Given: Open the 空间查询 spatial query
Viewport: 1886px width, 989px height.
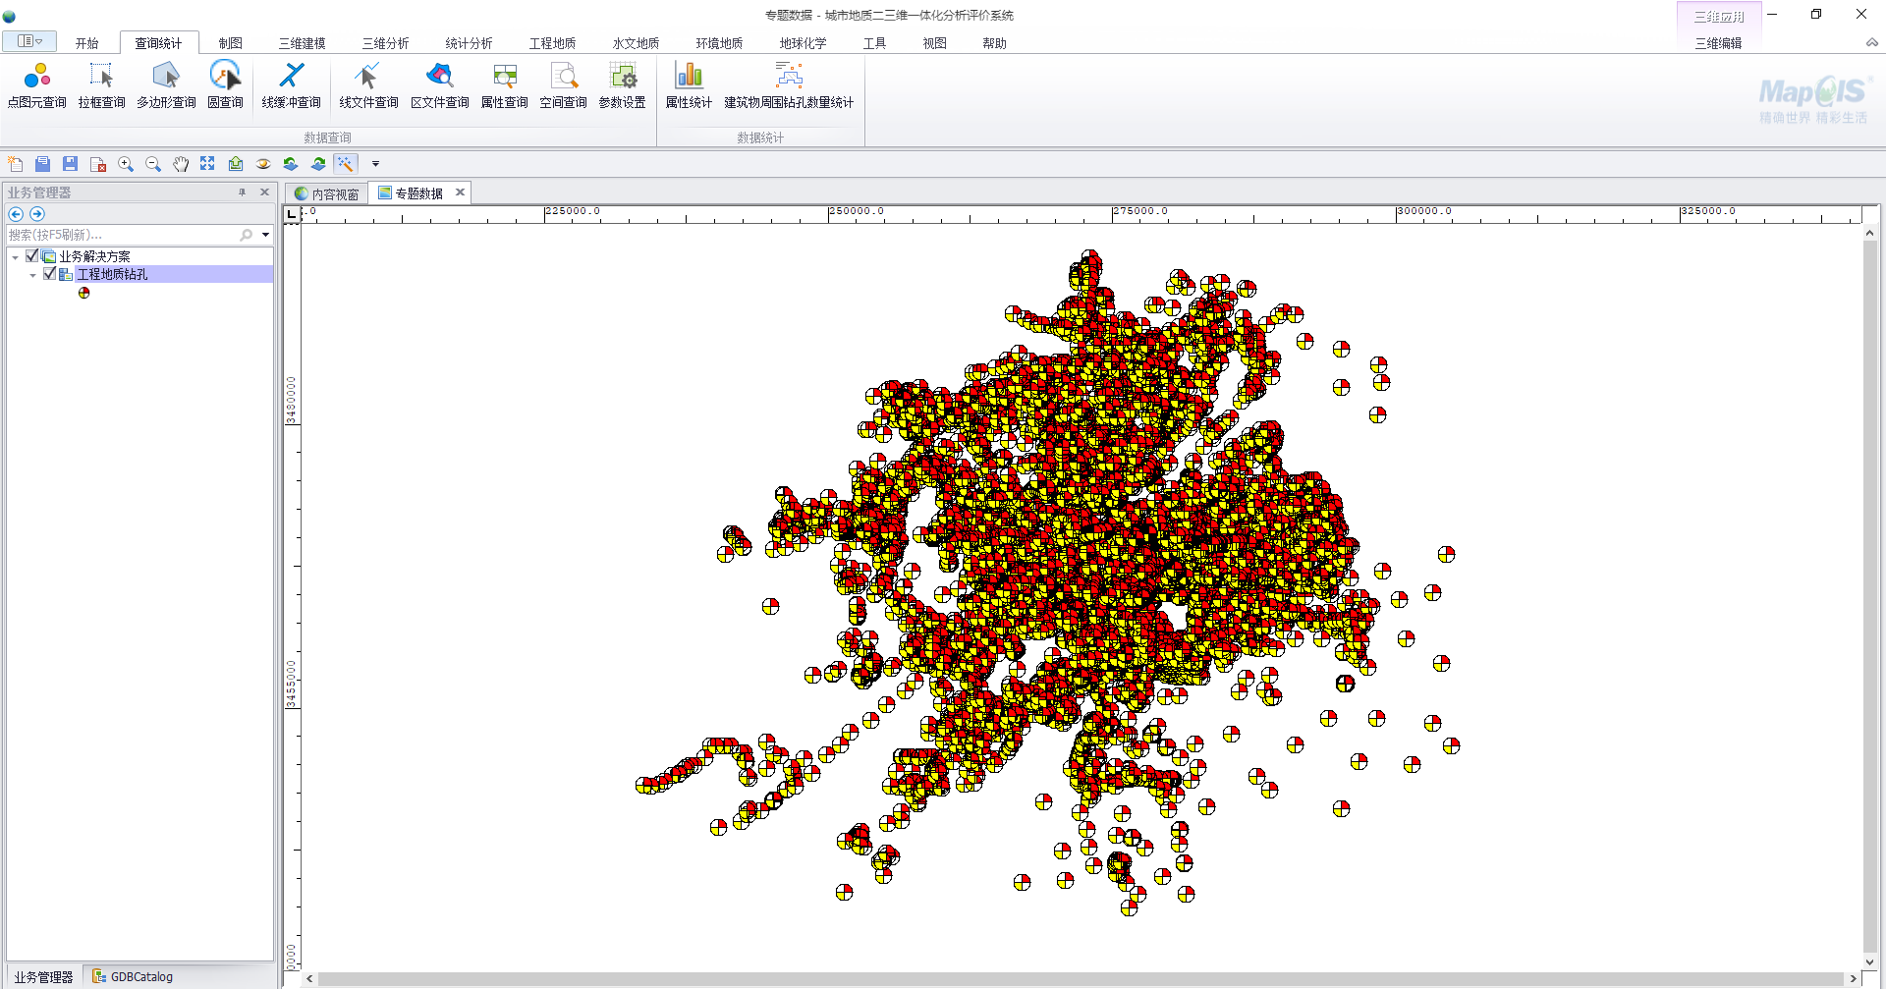Looking at the screenshot, I should coord(564,85).
